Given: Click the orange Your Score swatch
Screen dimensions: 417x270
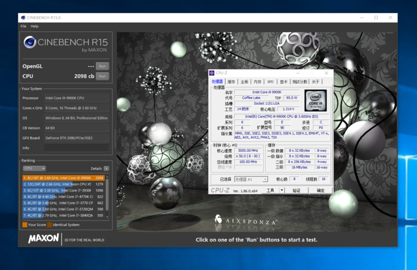Looking at the screenshot, I should click(x=25, y=225).
